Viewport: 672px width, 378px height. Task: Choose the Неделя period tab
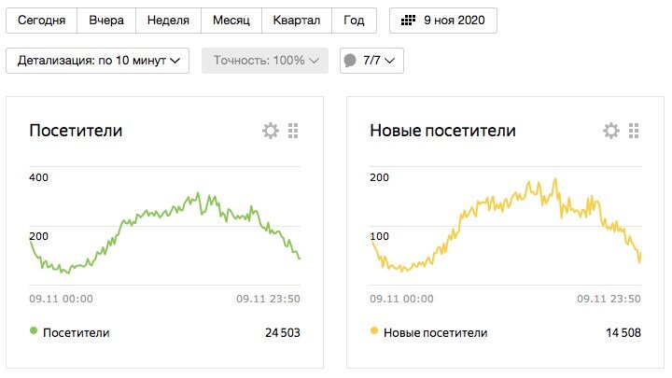click(x=168, y=21)
